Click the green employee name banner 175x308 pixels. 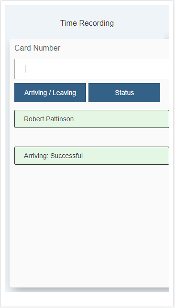tap(92, 119)
